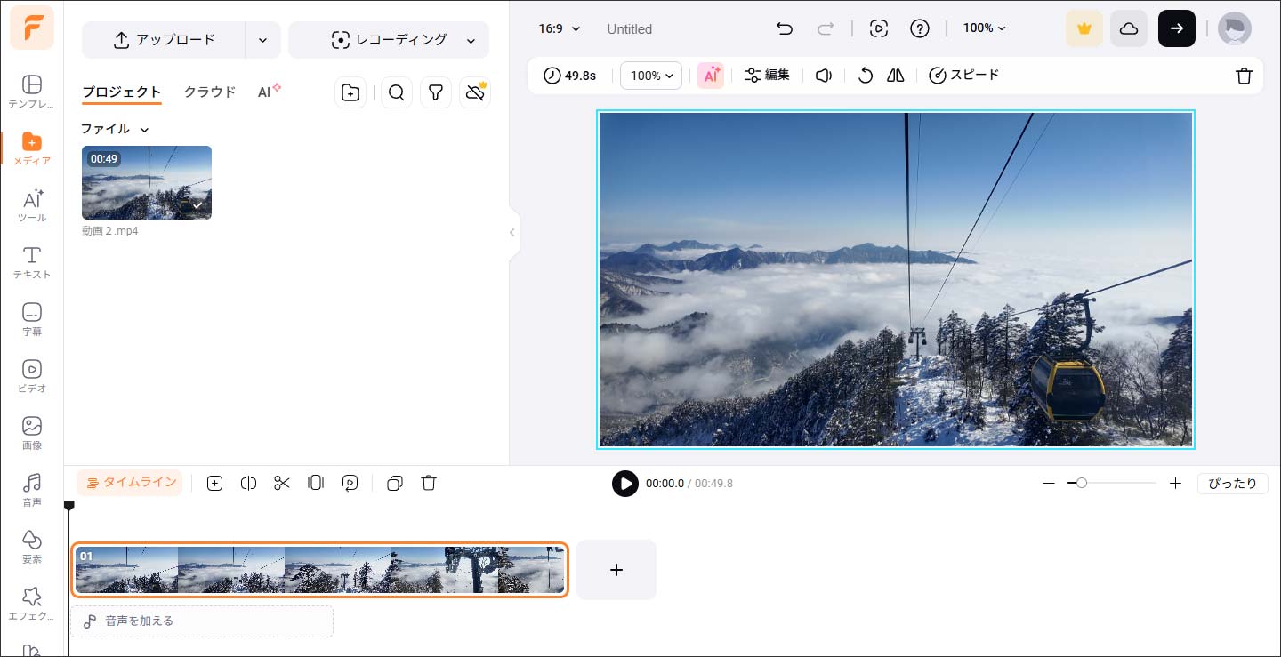Click the timeline zoom slider handle

1081,483
